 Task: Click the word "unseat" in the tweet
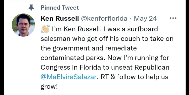point(122,68)
